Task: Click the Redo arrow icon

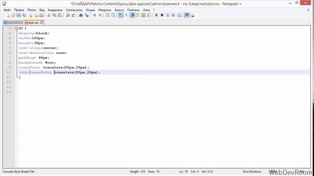Action: [x=73, y=15]
